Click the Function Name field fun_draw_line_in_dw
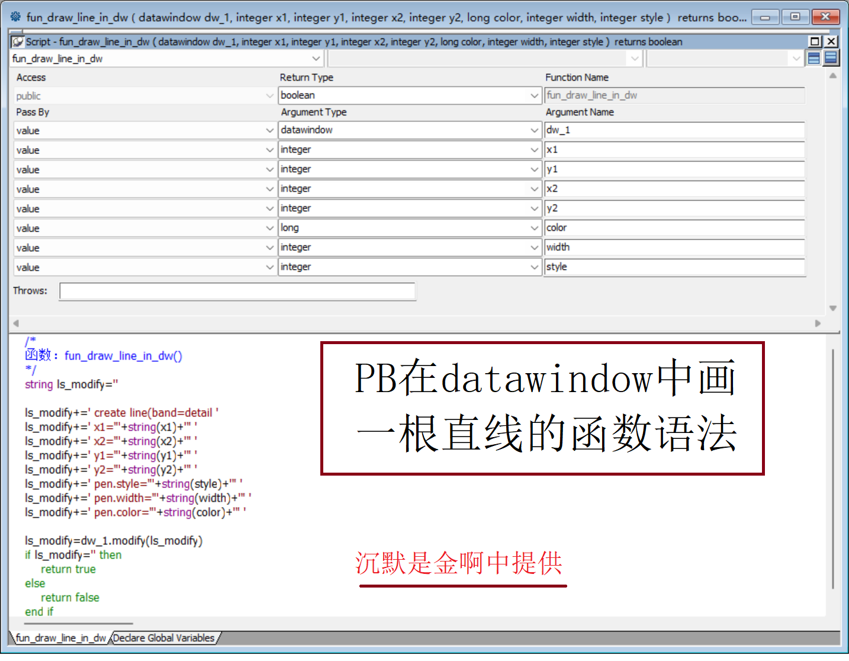The width and height of the screenshot is (849, 661). click(674, 95)
